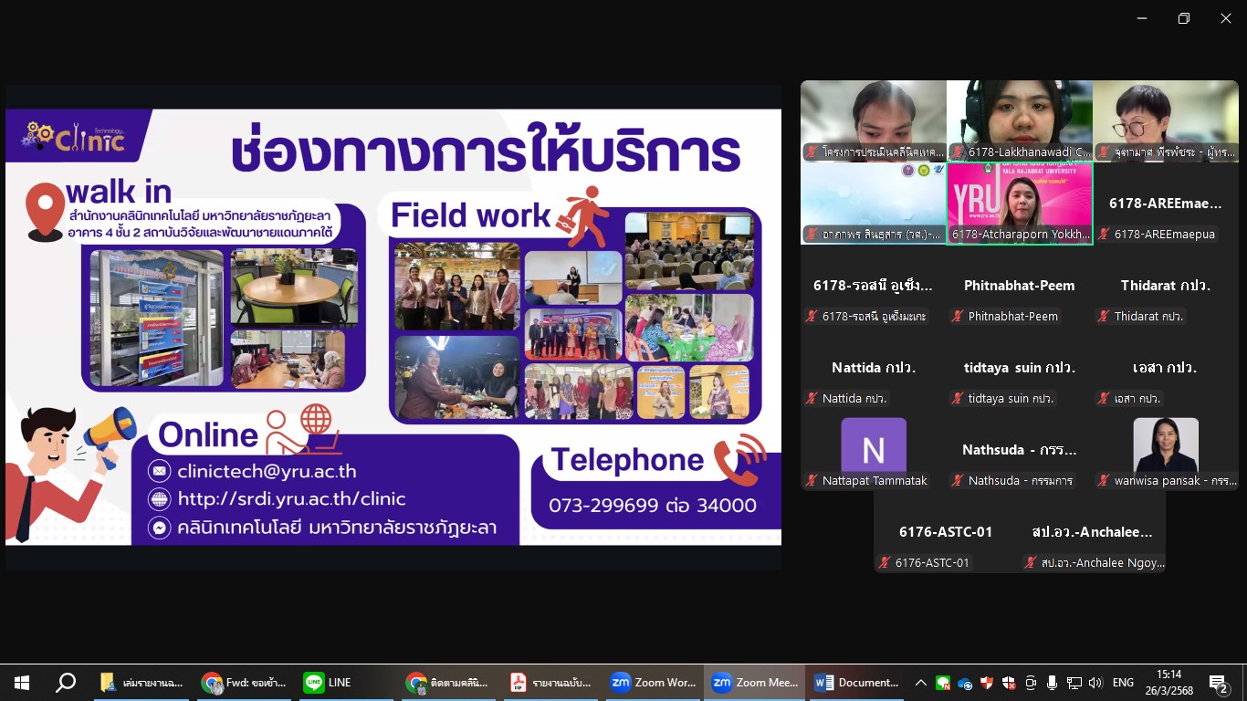1247x701 pixels.
Task: Open the notification center with 2 alerts
Action: (x=1218, y=683)
